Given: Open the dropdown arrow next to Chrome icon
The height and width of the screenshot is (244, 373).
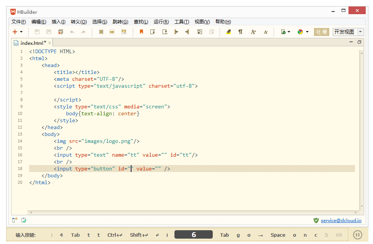Looking at the screenshot, I should click(307, 32).
